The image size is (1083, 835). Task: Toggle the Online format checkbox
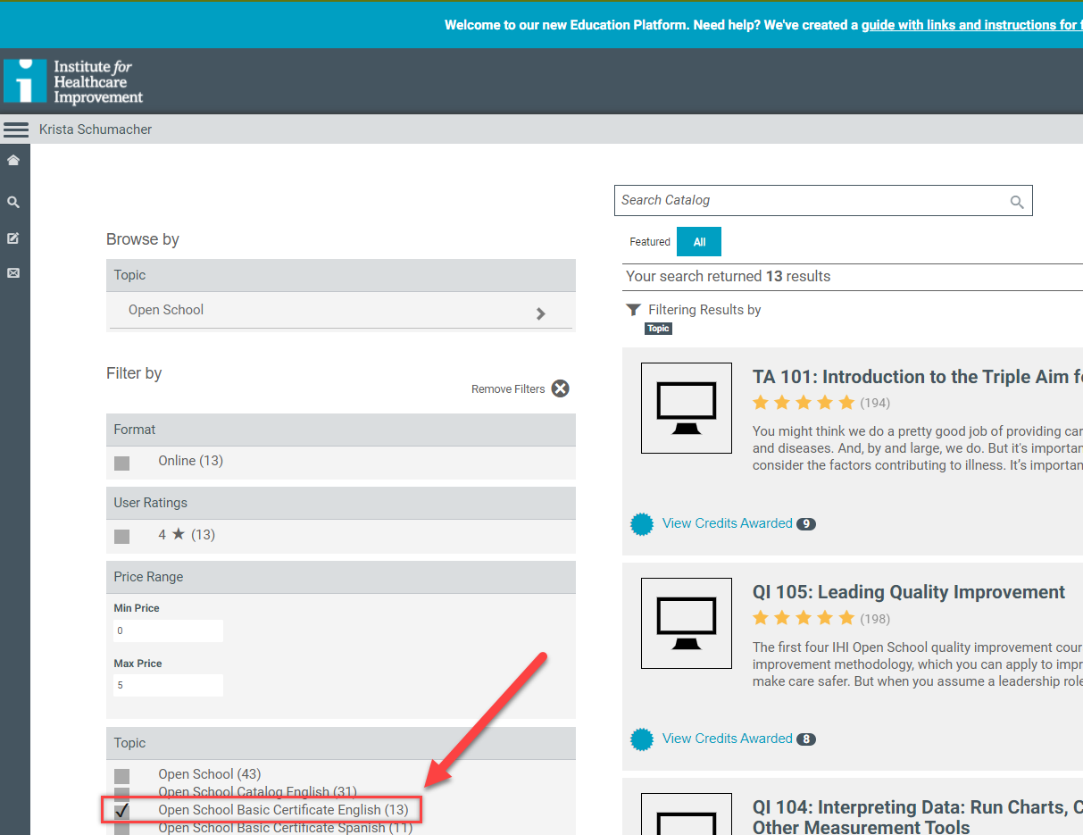[122, 463]
